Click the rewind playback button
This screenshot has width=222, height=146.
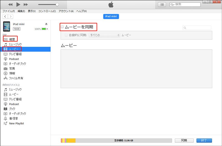click(10, 4)
